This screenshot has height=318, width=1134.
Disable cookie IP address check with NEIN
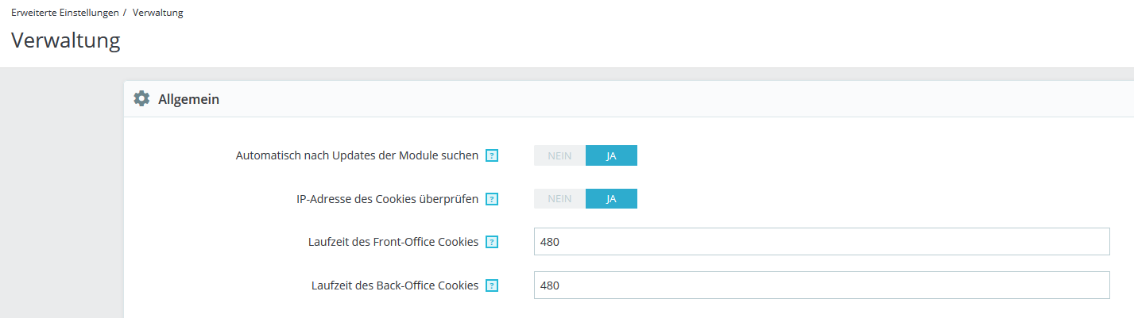pyautogui.click(x=559, y=199)
